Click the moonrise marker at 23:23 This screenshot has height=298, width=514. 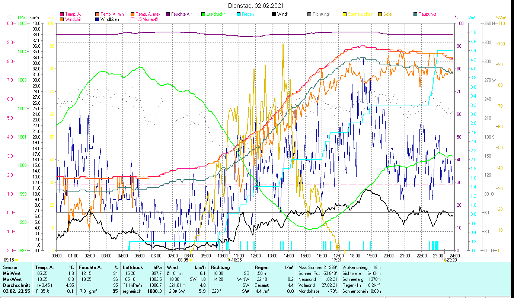point(445,260)
